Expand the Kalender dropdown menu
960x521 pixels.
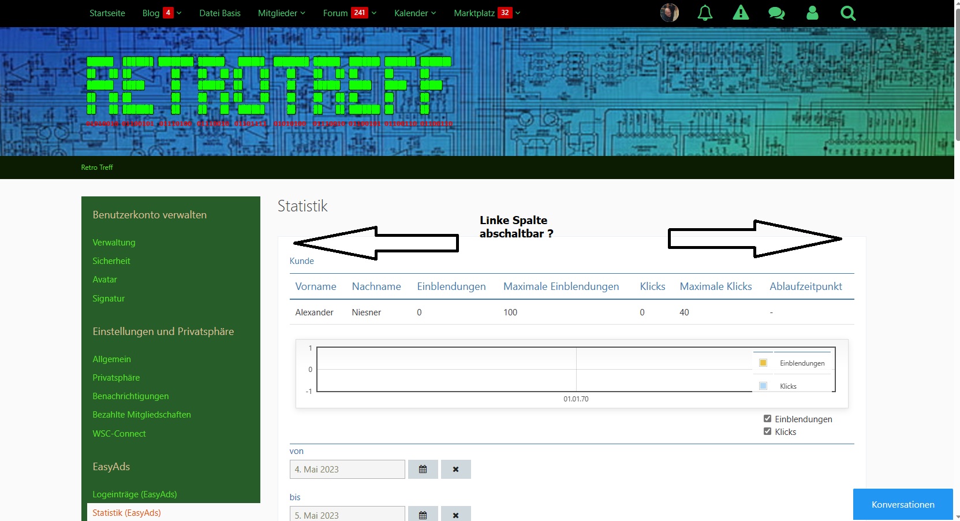click(x=415, y=13)
